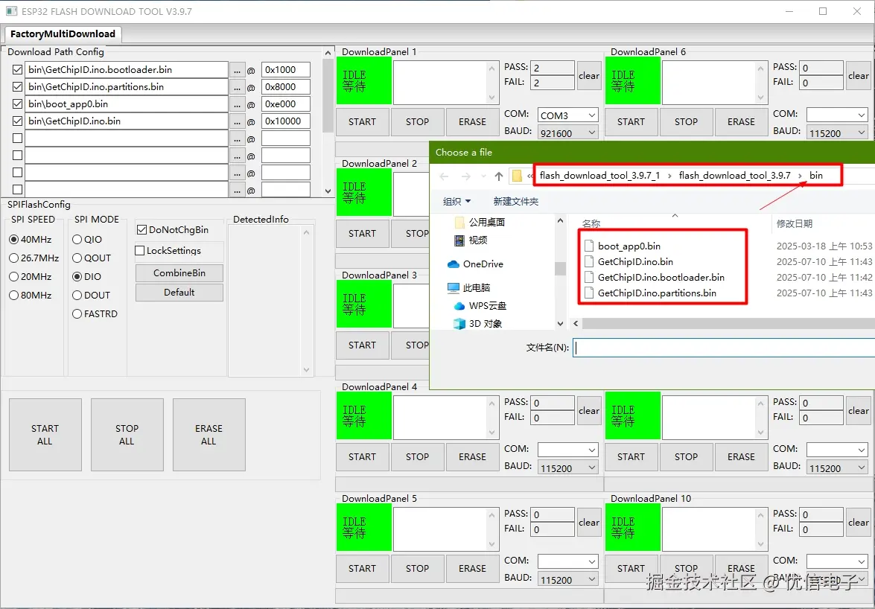Uncheck the partitions.bin path checkbox
875x609 pixels.
click(x=17, y=87)
